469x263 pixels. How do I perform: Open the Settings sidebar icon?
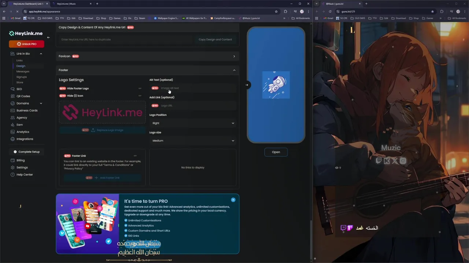pos(13,167)
